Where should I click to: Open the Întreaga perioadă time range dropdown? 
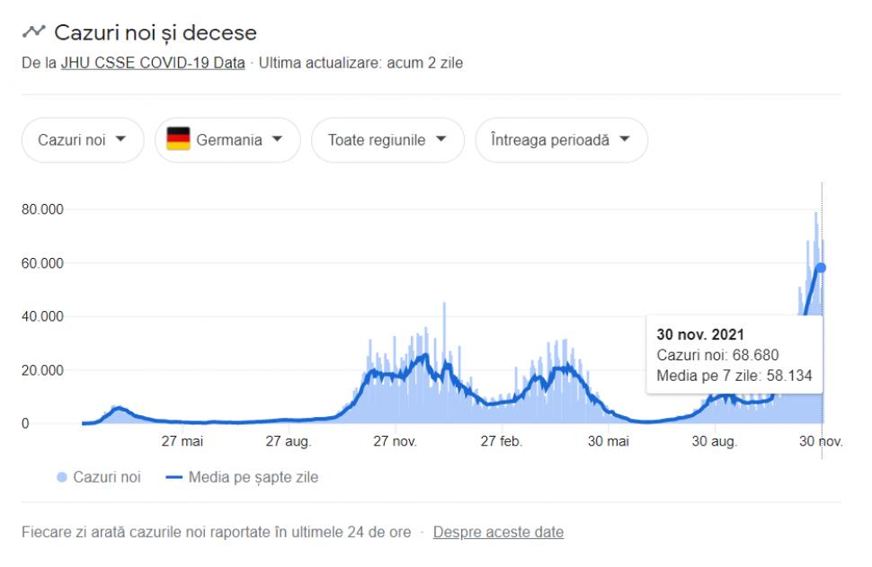tap(561, 140)
